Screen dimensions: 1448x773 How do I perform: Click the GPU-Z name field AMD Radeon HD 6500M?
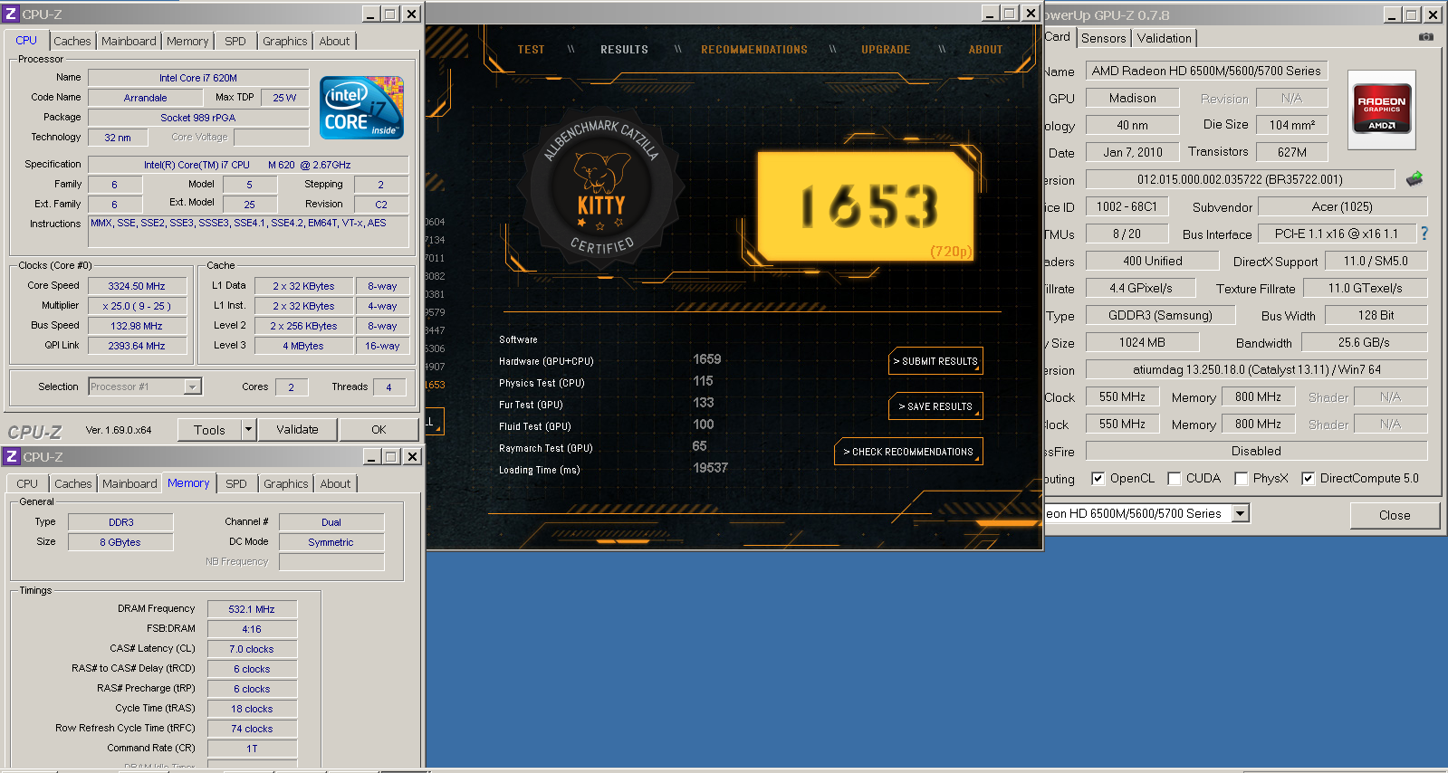1206,71
